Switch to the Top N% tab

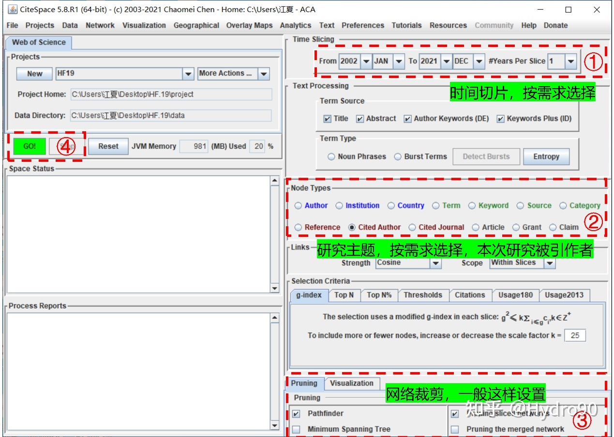coord(379,295)
